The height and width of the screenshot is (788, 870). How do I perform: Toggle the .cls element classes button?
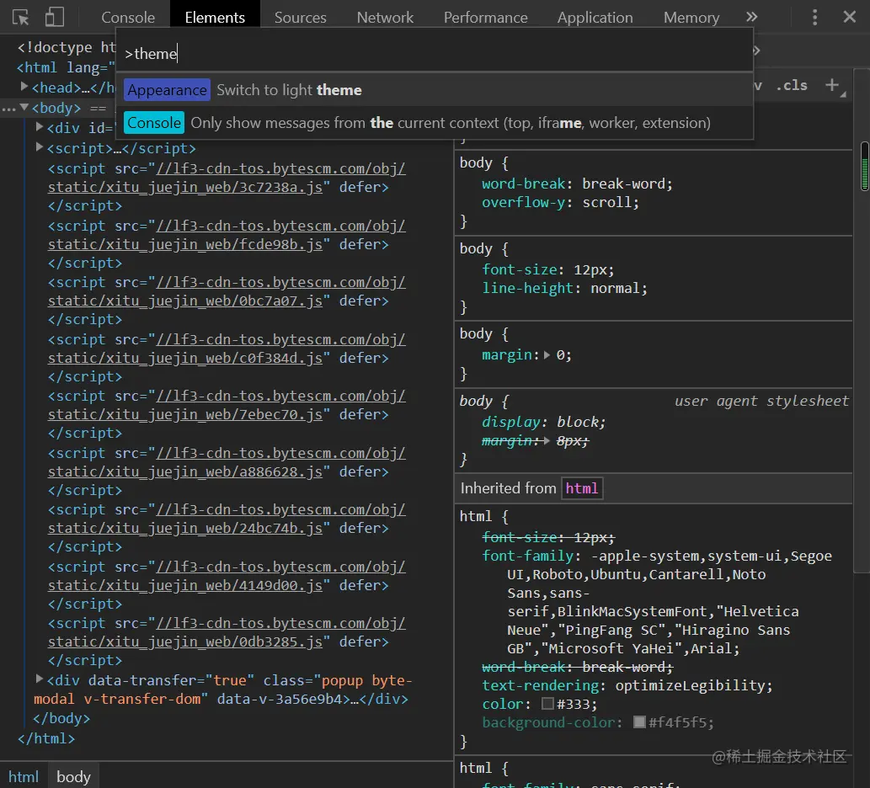[791, 85]
